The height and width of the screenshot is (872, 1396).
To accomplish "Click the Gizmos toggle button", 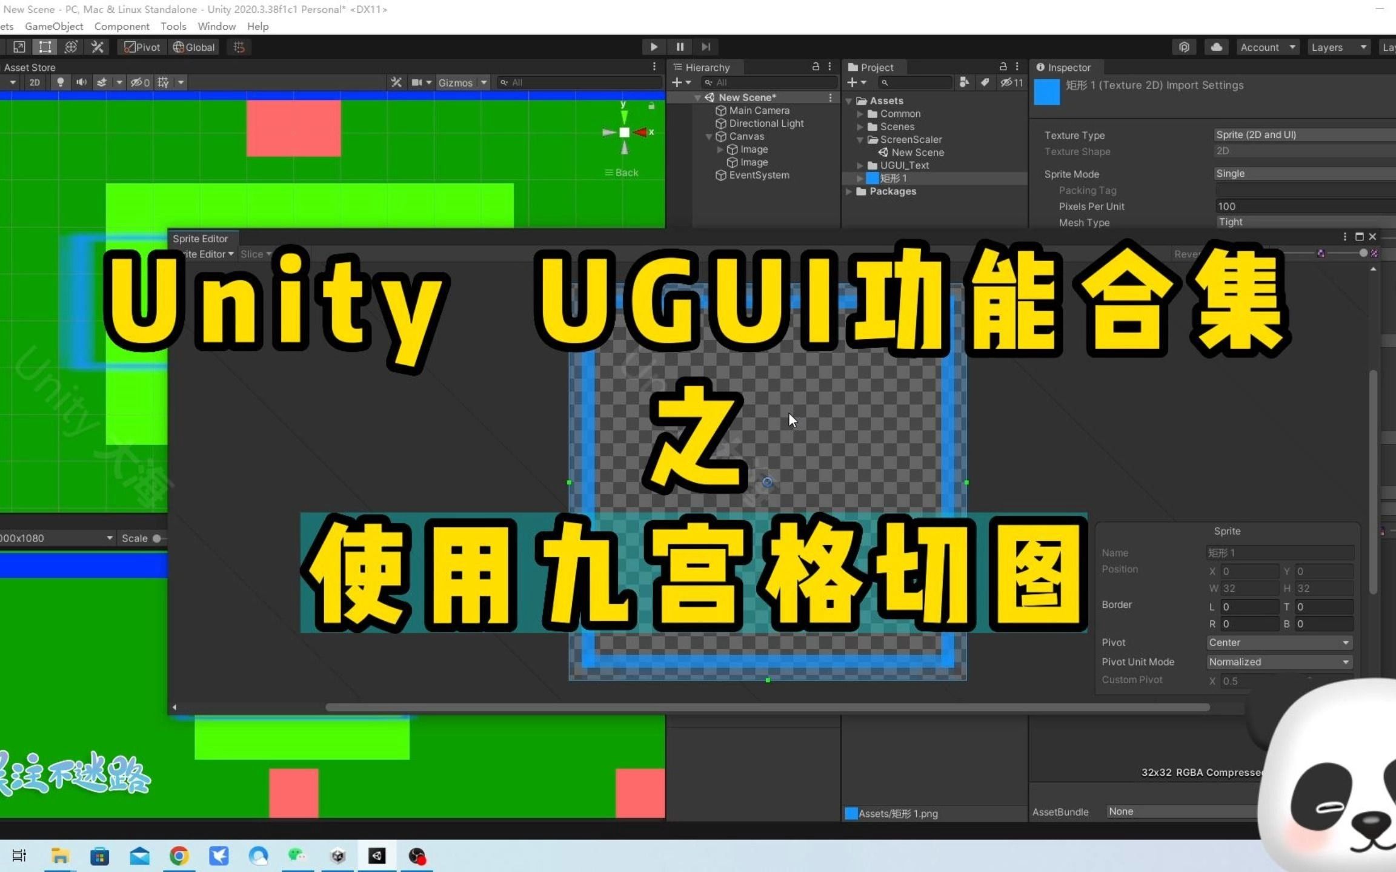I will [x=457, y=81].
